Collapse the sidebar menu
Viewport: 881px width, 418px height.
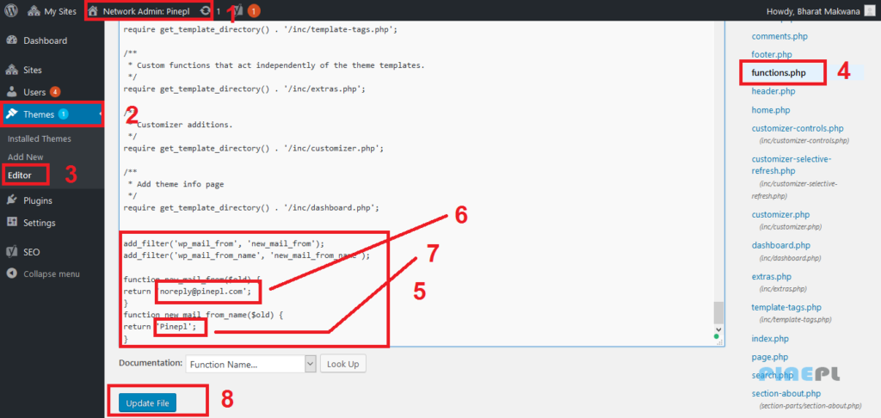tap(51, 274)
